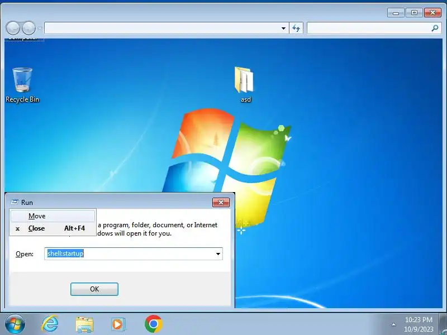The height and width of the screenshot is (335, 447).
Task: Click the Run dialog title text
Action: tap(27, 203)
